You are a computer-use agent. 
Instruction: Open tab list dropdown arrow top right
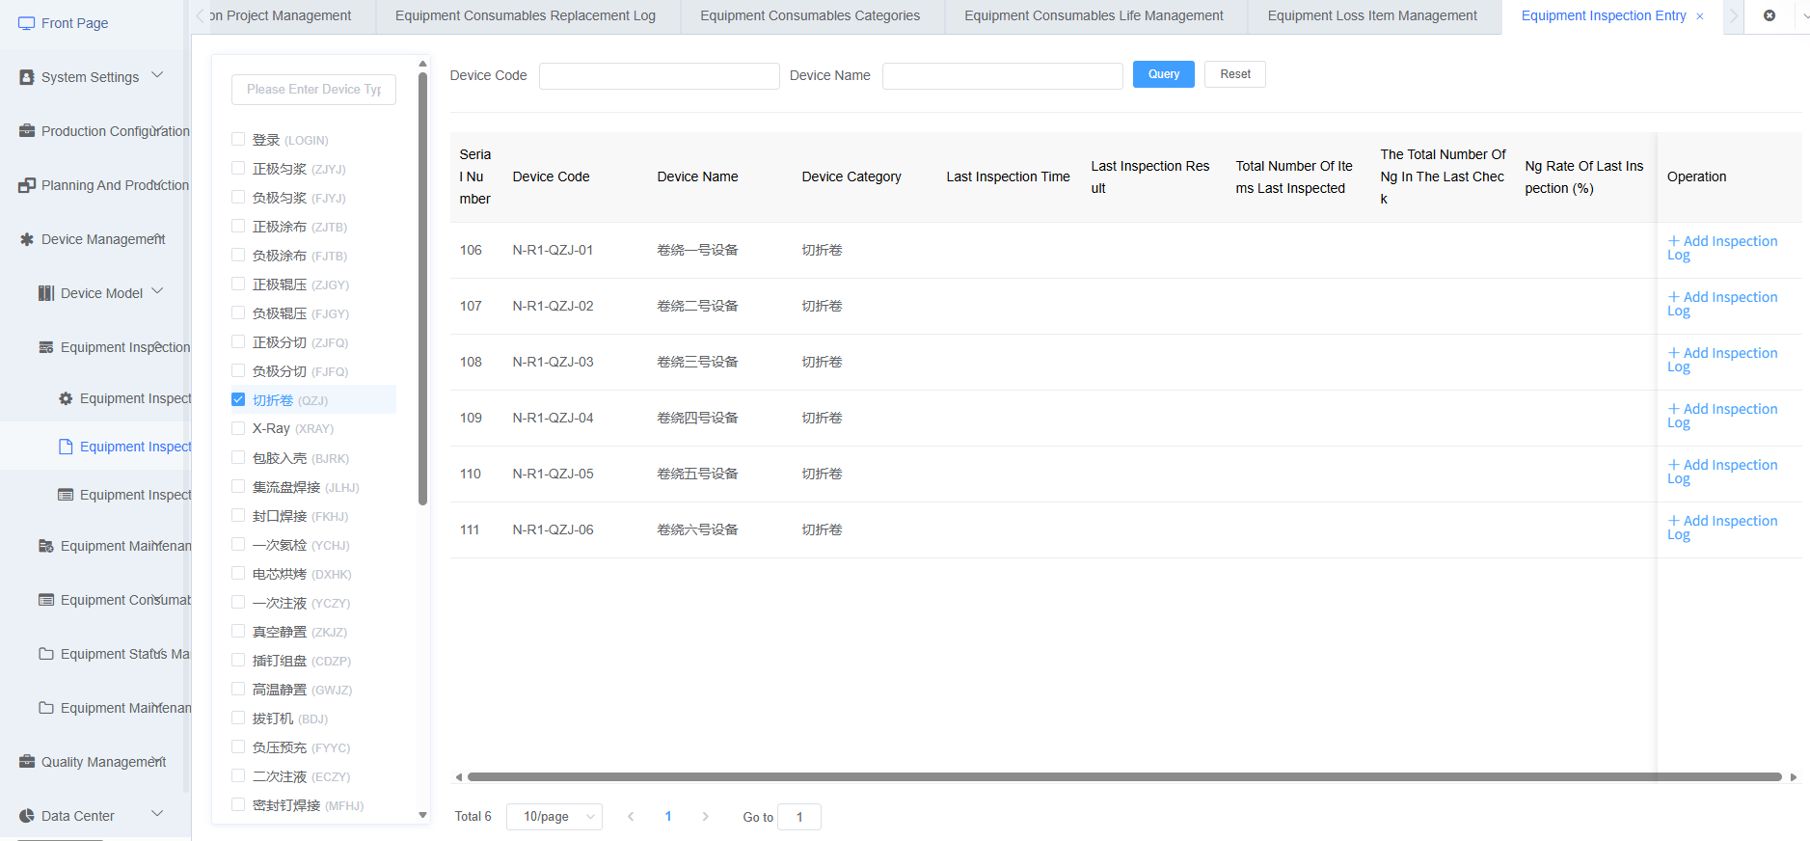click(1804, 16)
